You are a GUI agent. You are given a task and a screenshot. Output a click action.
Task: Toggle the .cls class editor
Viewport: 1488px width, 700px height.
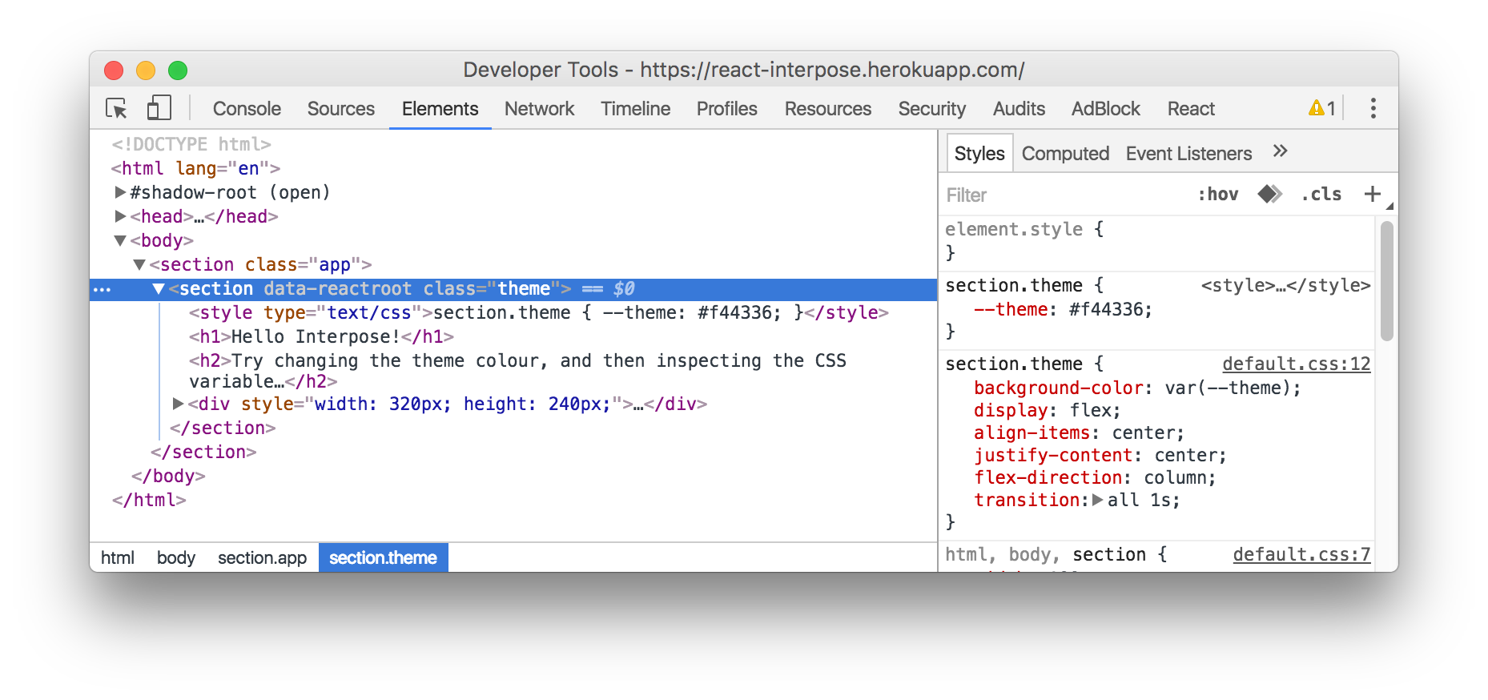coord(1321,195)
